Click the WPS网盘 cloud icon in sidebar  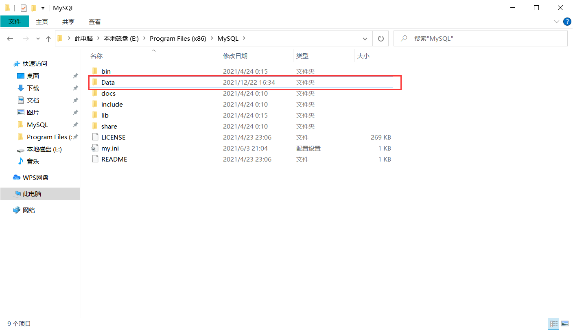17,177
